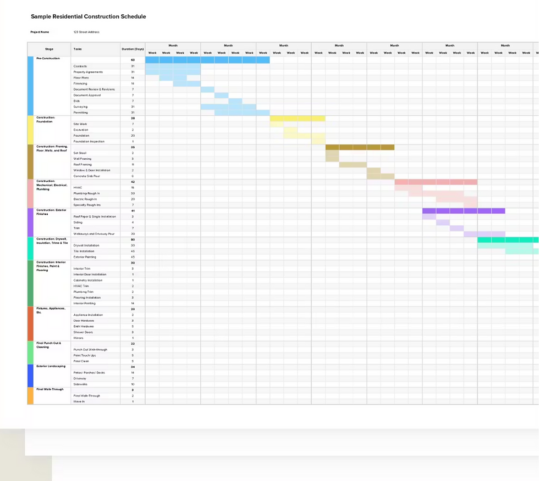Select the Tile Installation task
Screen dimensions: 539x481
click(84, 251)
